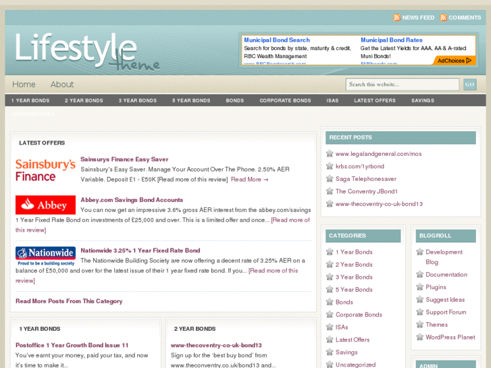The width and height of the screenshot is (491, 368).
Task: Open Abbey.com Savings Bond Accounts post
Action: pos(132,200)
